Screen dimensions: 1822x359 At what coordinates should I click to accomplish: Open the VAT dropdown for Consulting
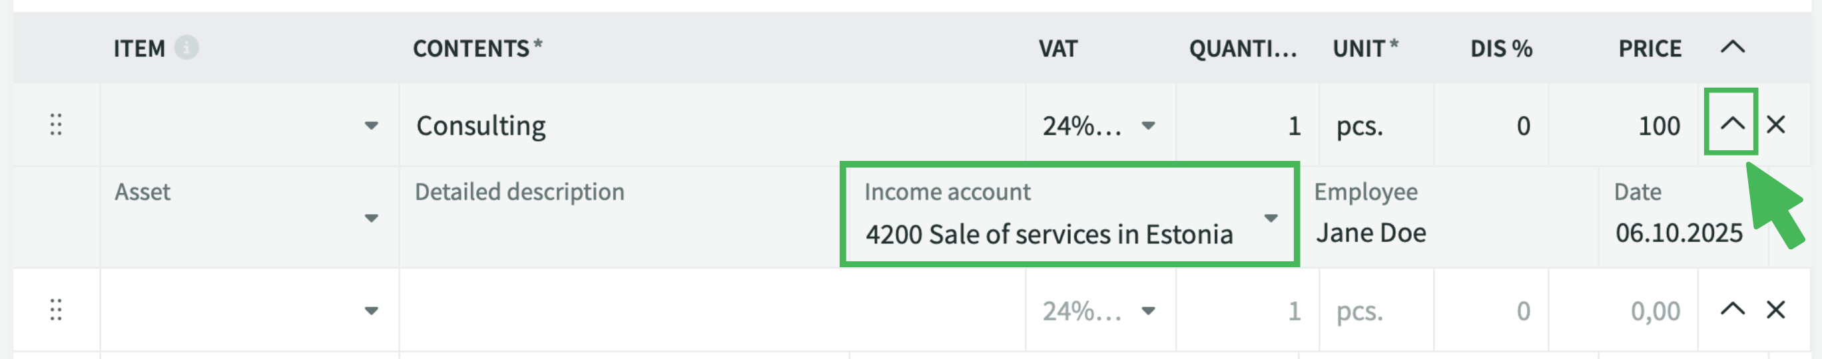(x=1148, y=126)
